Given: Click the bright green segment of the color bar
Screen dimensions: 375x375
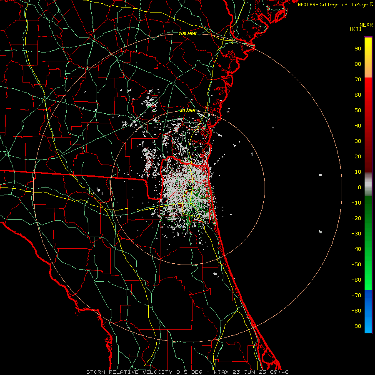Looking at the screenshot, I should pyautogui.click(x=368, y=275).
